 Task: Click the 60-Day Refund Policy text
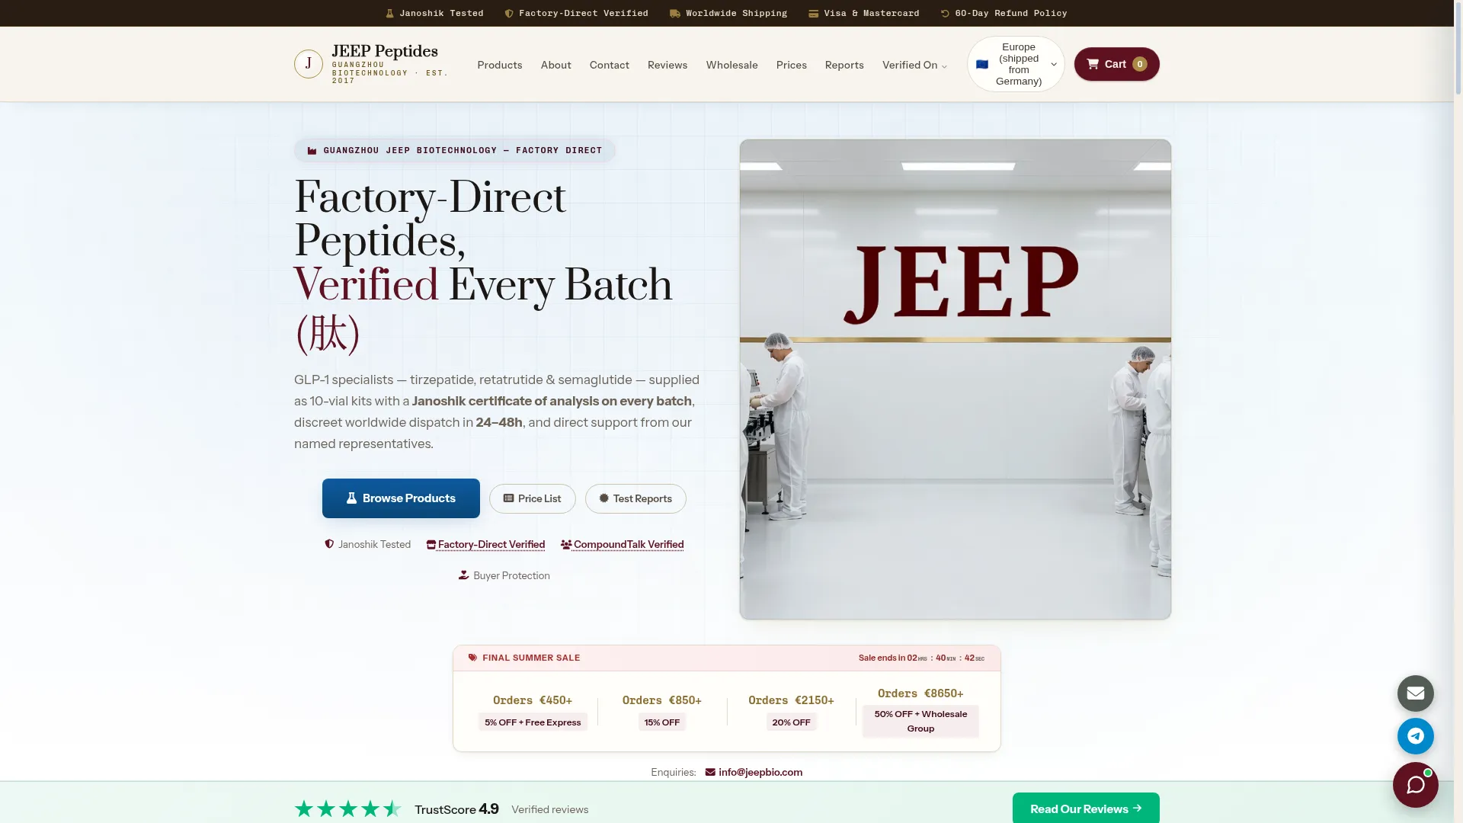pos(1011,14)
